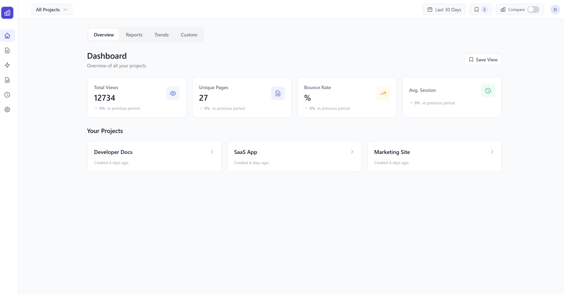Click the trend arrow icon on Bounce Rate card

pyautogui.click(x=383, y=93)
